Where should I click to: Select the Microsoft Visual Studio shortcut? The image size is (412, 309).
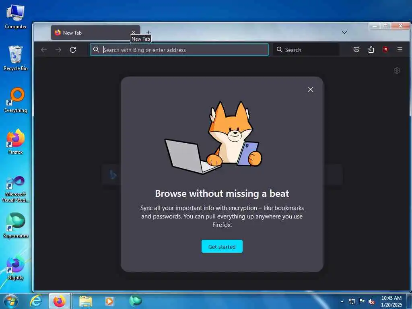point(16,189)
